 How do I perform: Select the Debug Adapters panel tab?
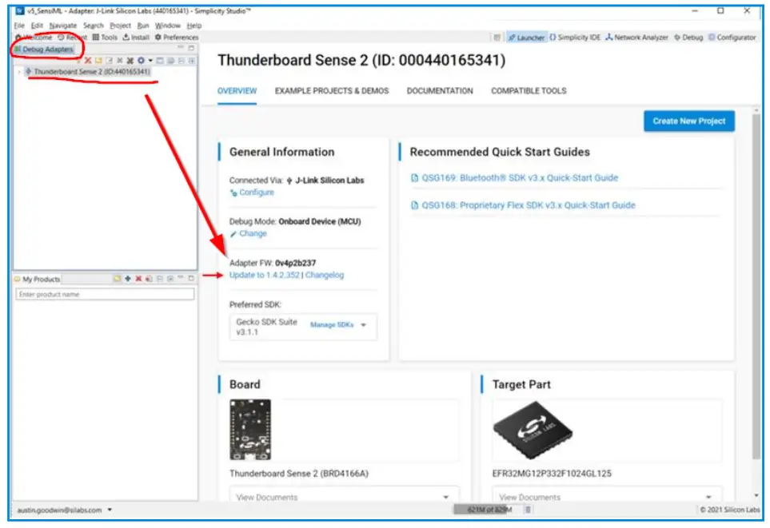[44, 49]
